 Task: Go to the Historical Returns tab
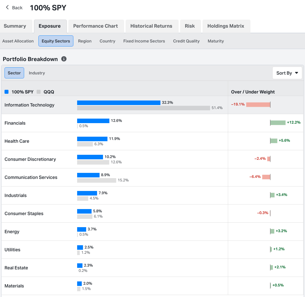152,26
